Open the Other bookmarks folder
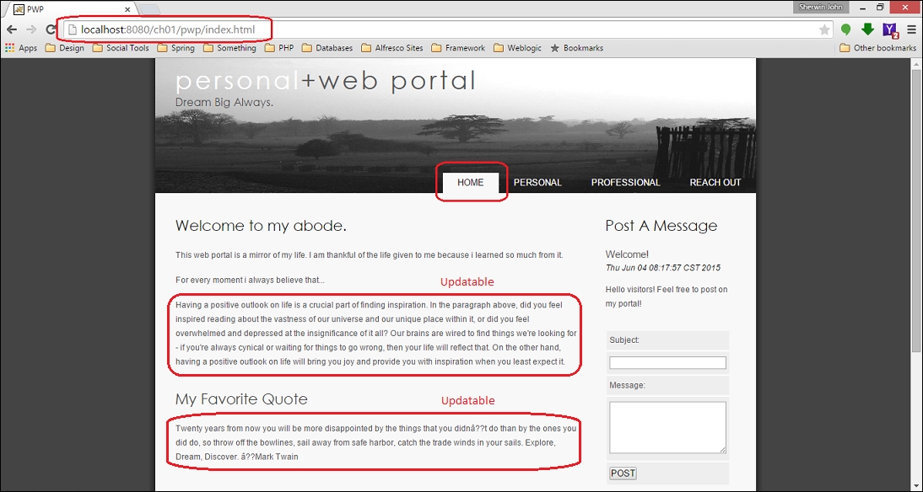The width and height of the screenshot is (923, 492). click(x=877, y=48)
